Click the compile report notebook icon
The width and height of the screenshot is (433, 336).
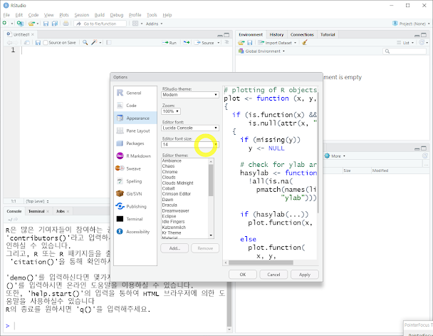[x=109, y=43]
